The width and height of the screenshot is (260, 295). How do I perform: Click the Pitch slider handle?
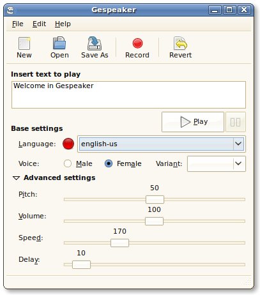click(x=155, y=199)
